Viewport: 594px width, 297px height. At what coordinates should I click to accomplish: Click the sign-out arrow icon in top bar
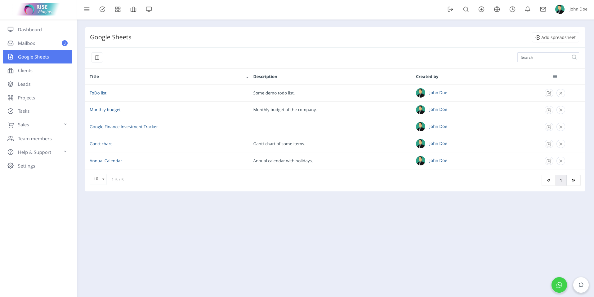point(450,9)
